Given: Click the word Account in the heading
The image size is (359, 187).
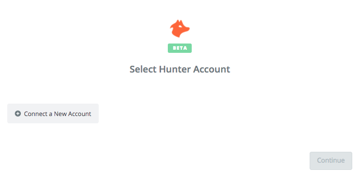Looking at the screenshot, I should pyautogui.click(x=211, y=69).
